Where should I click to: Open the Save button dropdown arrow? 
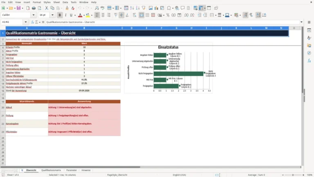22,8
